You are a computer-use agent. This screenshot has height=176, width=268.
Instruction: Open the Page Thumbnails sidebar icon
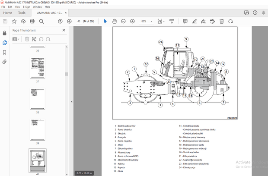pyautogui.click(x=5, y=43)
